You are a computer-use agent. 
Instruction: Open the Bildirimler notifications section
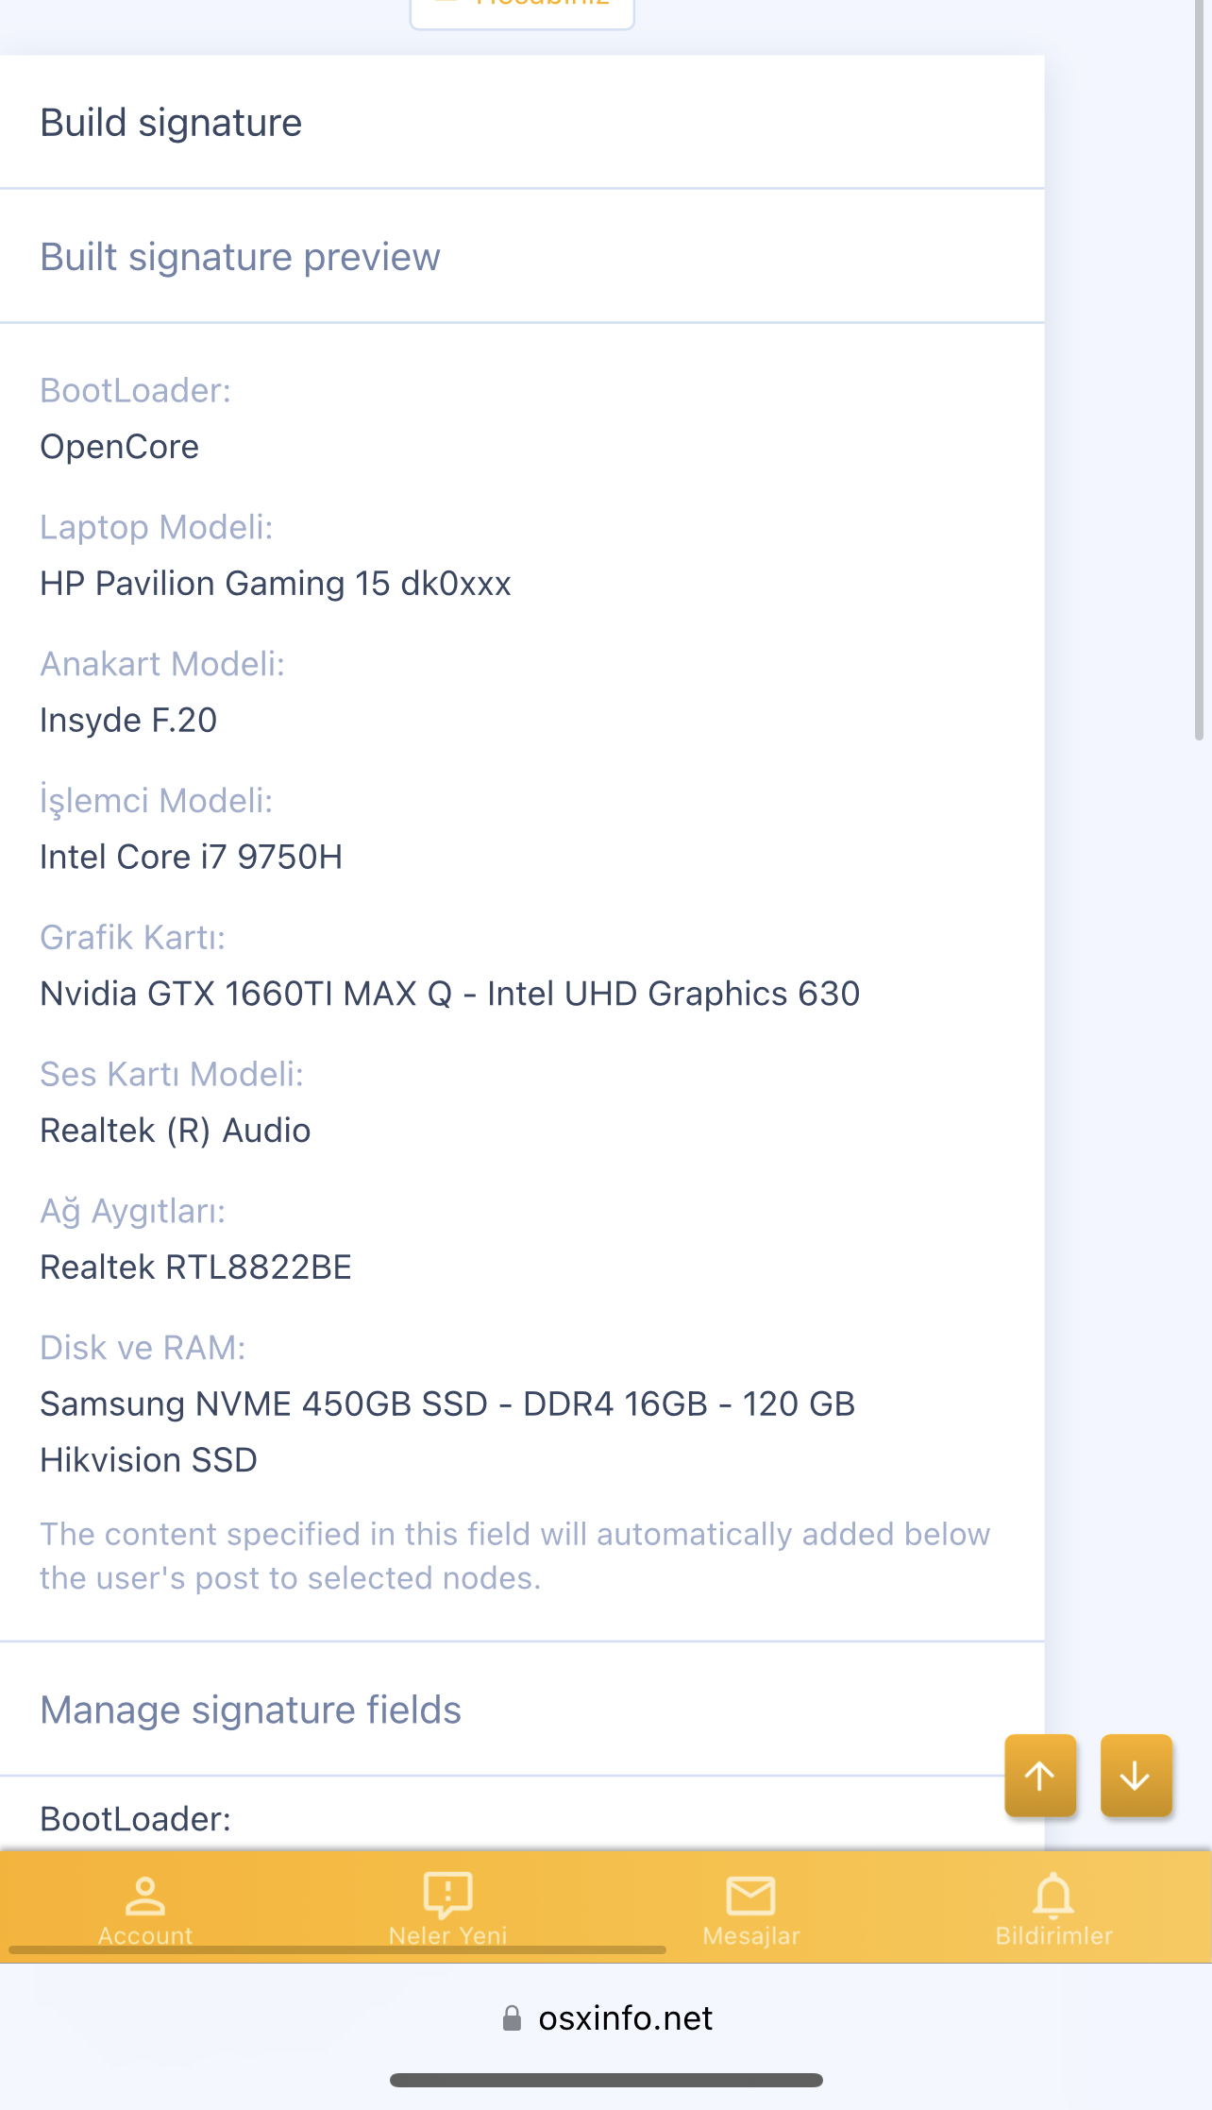pyautogui.click(x=1054, y=1934)
